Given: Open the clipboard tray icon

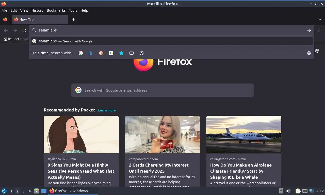Looking at the screenshot, I should 298,191.
